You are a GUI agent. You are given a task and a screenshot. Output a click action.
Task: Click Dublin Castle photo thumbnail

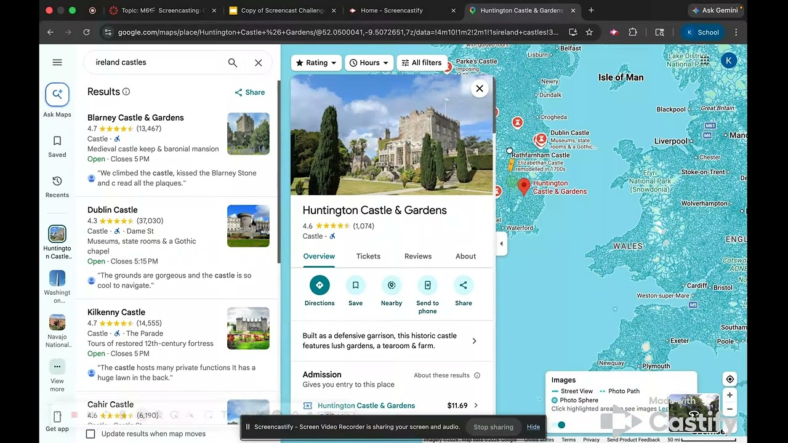248,226
